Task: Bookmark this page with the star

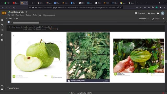Action: (x=121, y=8)
